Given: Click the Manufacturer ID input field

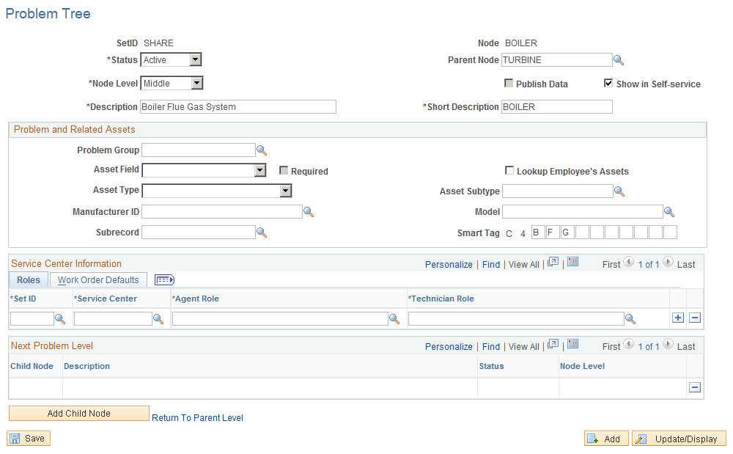Looking at the screenshot, I should tap(222, 212).
